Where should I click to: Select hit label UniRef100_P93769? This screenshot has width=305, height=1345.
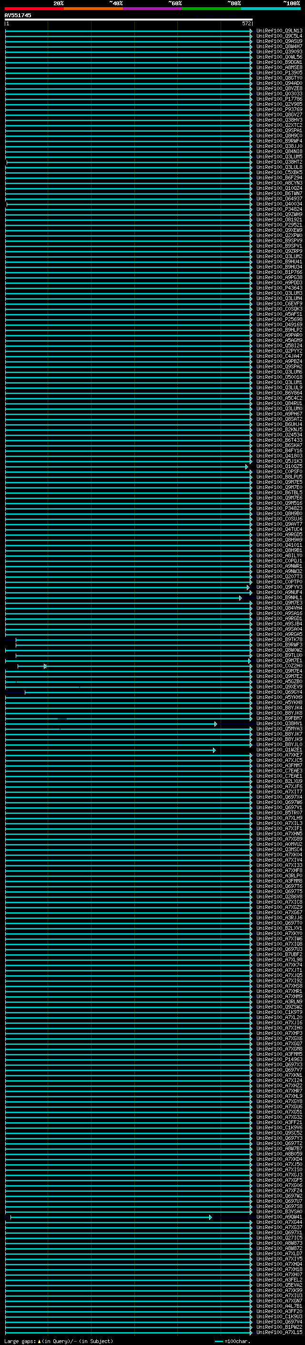point(279,110)
